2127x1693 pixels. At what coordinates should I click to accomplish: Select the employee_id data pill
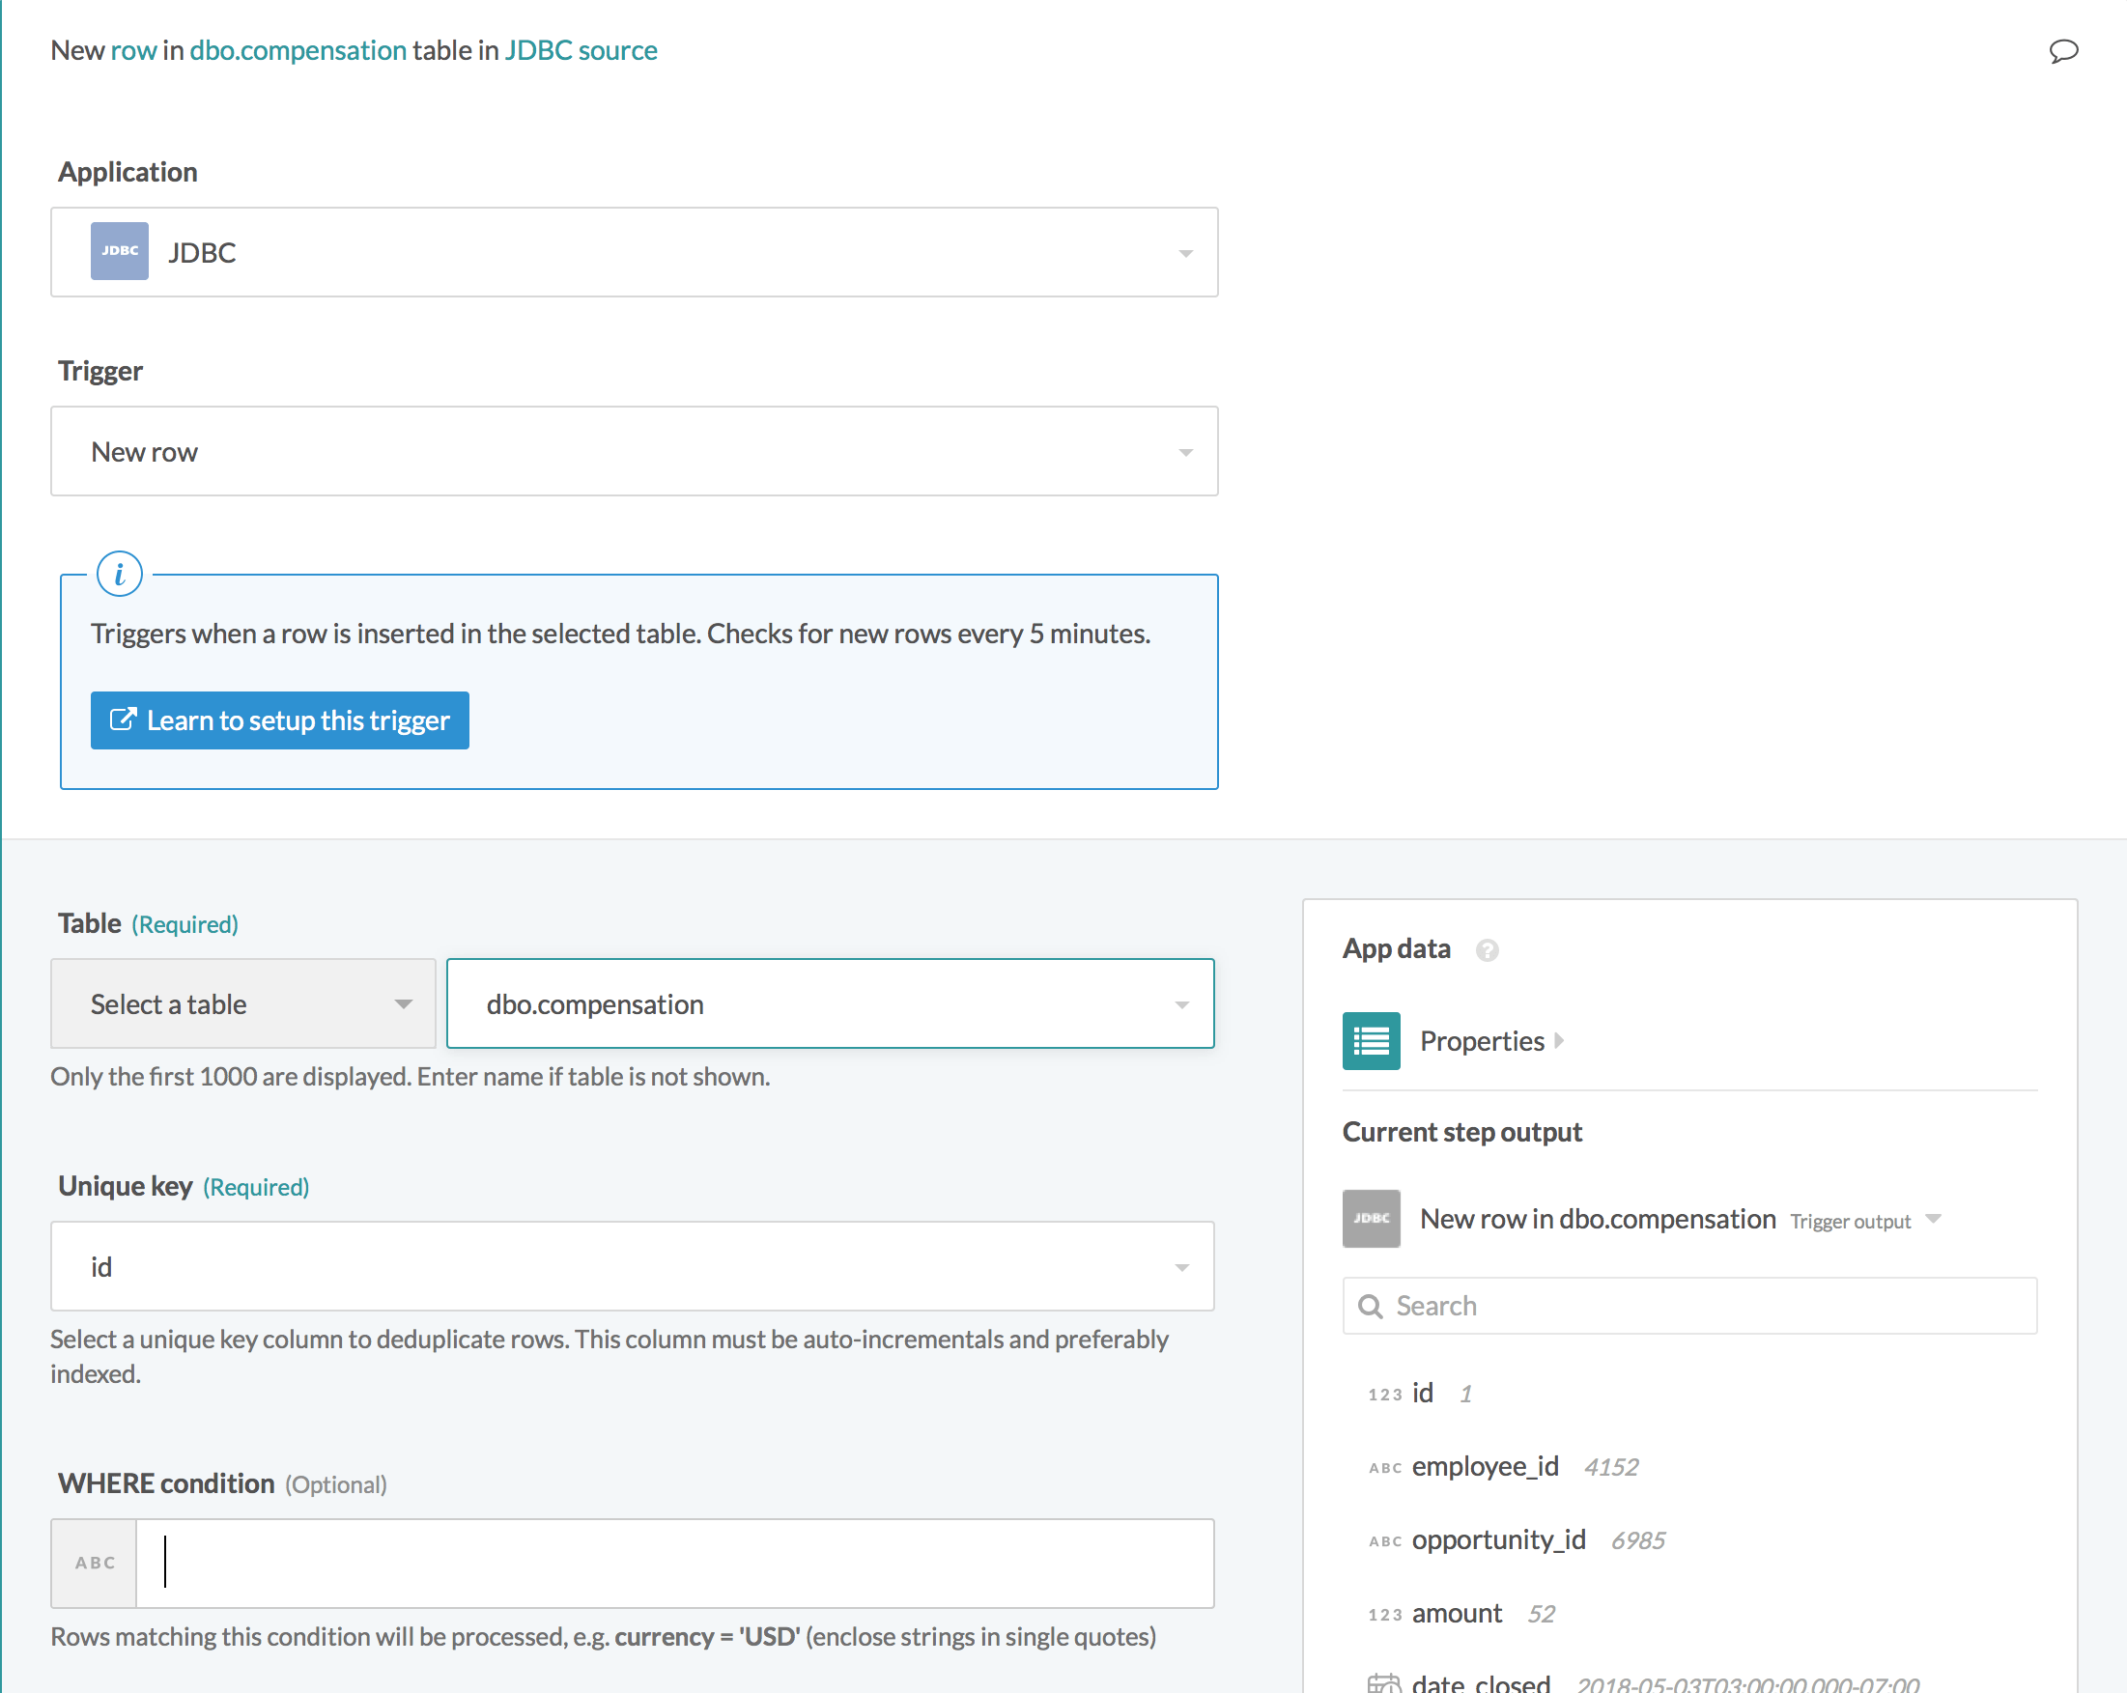[x=1484, y=1466]
